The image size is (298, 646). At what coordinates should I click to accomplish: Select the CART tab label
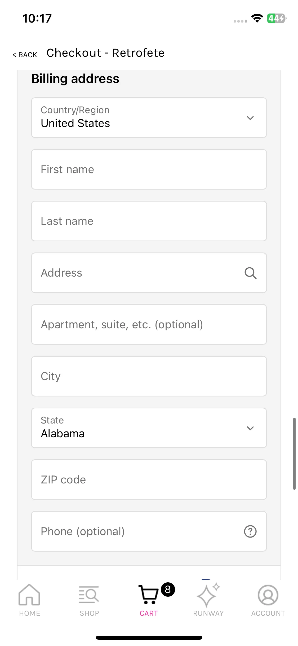pos(149,613)
